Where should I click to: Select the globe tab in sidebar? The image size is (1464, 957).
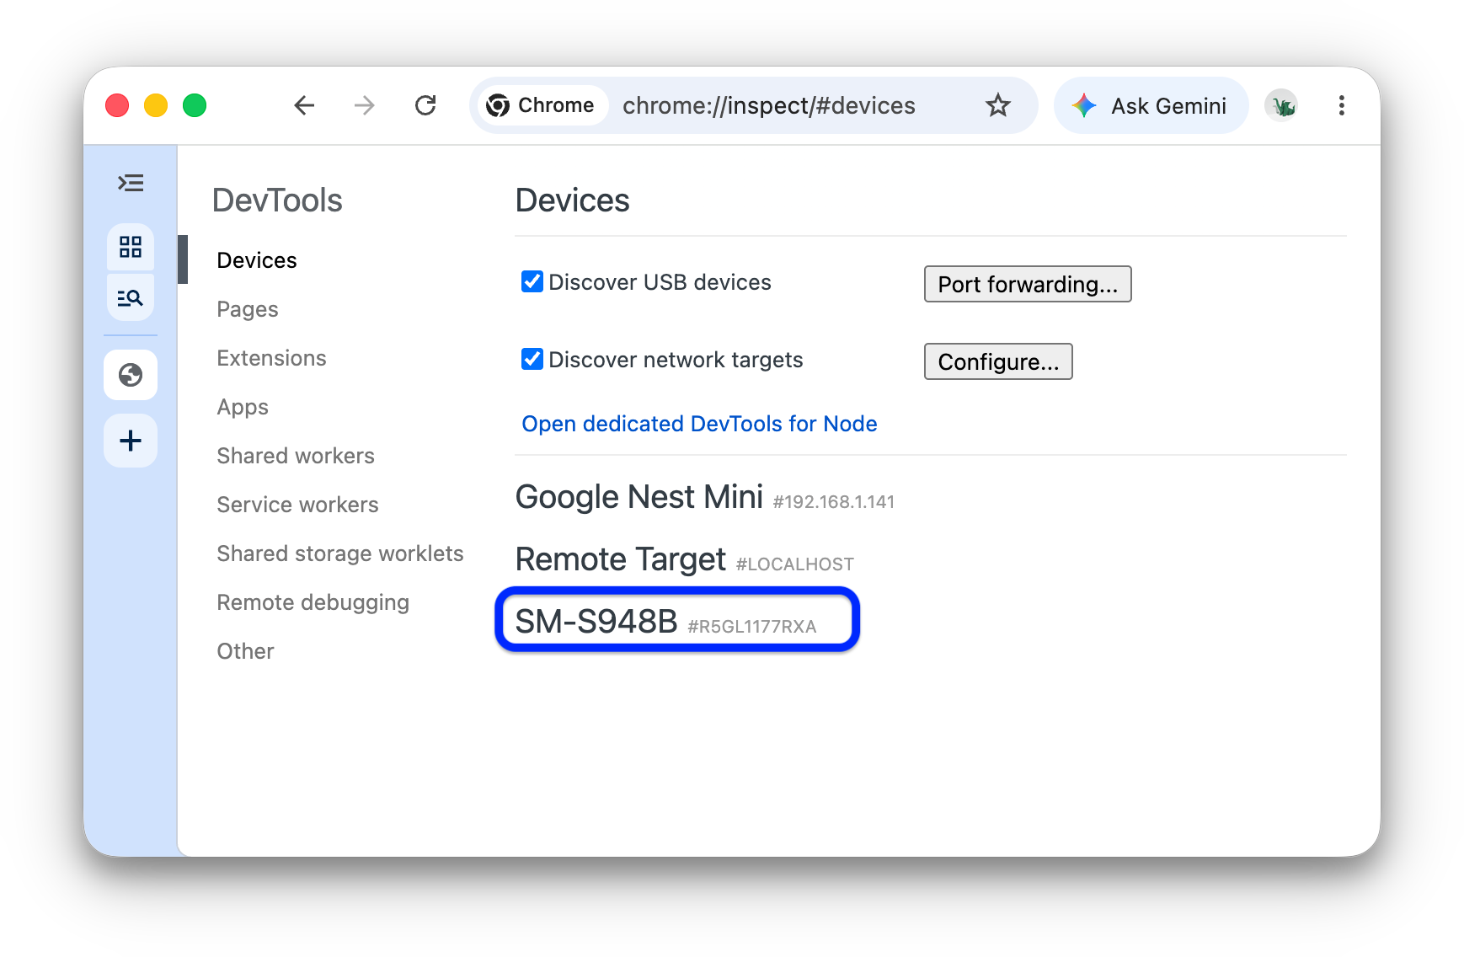click(131, 375)
